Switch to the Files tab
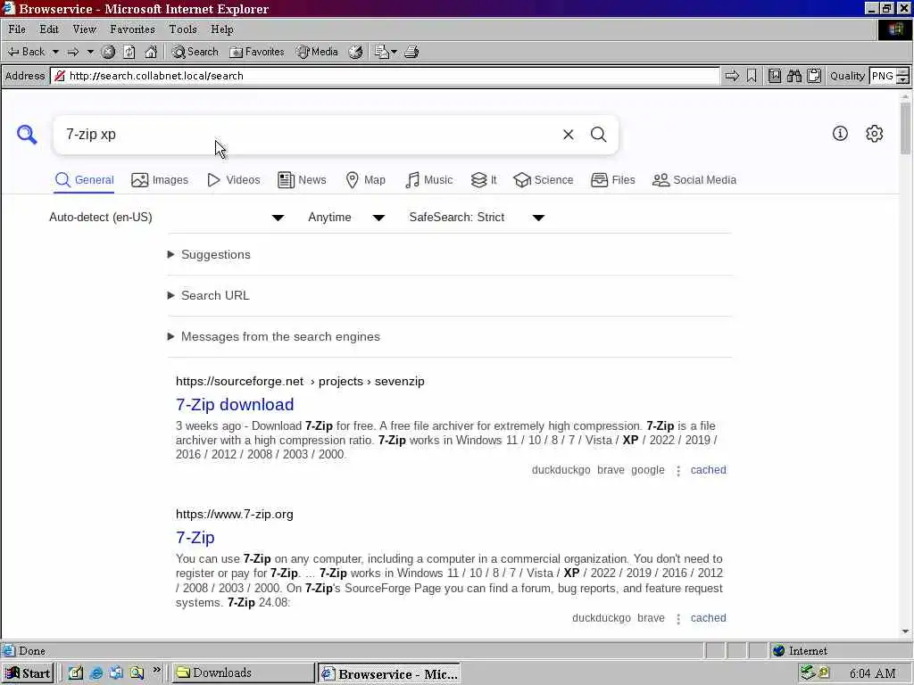 [612, 180]
